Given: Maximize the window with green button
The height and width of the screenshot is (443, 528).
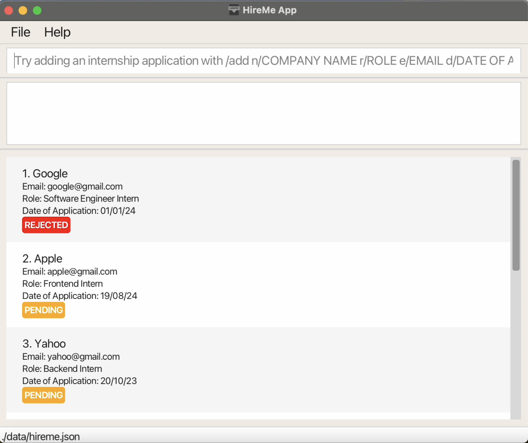Looking at the screenshot, I should click(37, 10).
